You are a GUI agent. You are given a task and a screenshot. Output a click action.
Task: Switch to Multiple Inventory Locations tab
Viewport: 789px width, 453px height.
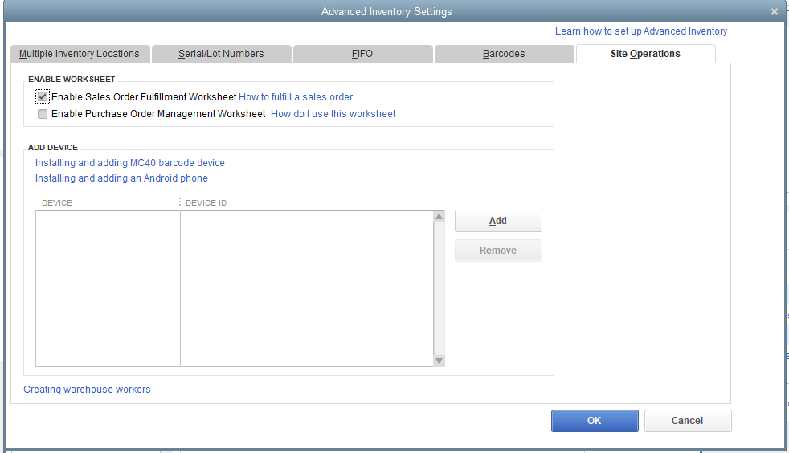[80, 54]
